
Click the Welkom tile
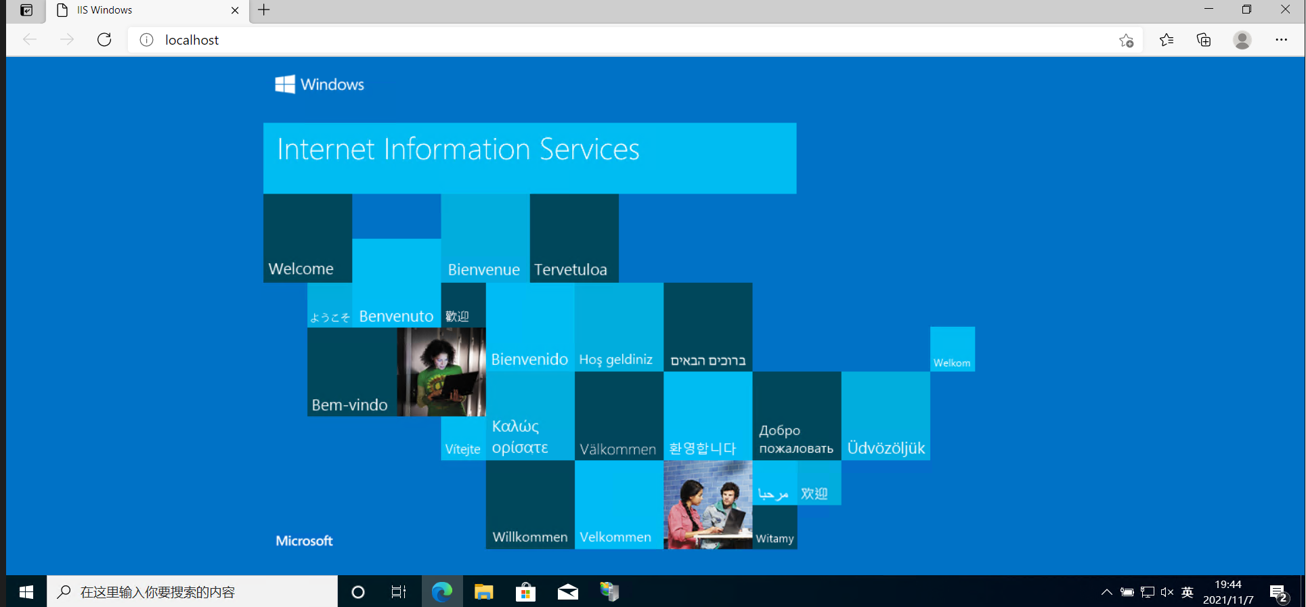(953, 349)
